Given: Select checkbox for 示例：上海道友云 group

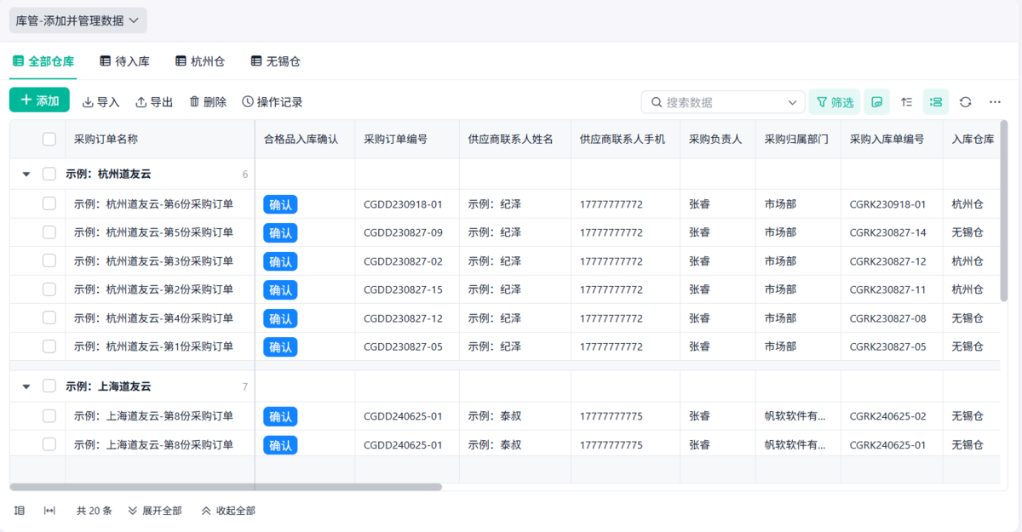Looking at the screenshot, I should (49, 386).
